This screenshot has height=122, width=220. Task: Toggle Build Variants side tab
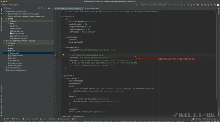(1, 111)
